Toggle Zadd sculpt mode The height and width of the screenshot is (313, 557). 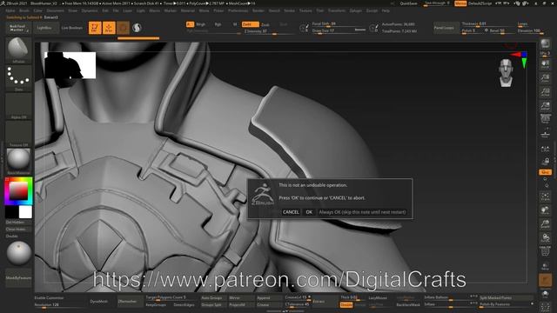tap(250, 24)
